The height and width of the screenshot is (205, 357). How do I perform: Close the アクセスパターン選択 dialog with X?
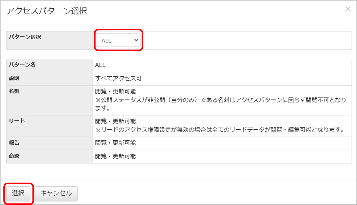pos(348,9)
